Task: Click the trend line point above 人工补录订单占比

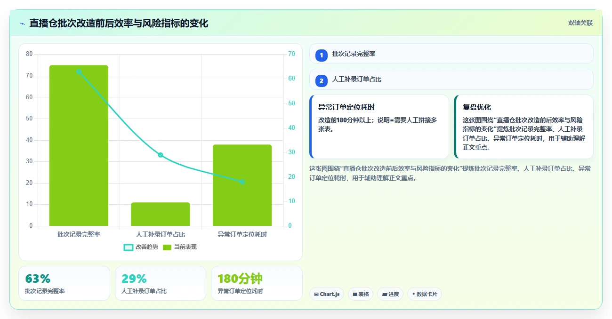Action: 161,155
